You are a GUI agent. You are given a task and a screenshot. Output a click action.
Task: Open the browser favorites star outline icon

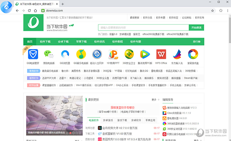[221, 10]
